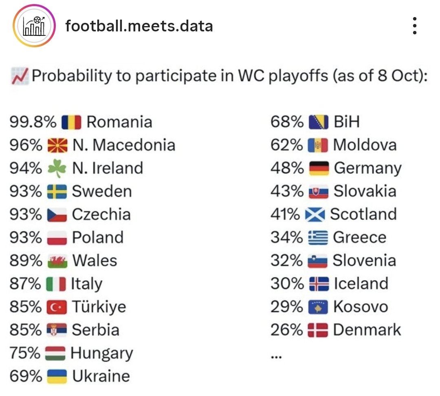Click the Denmark flag icon
Viewport: 440px width, 396px height.
click(x=318, y=330)
